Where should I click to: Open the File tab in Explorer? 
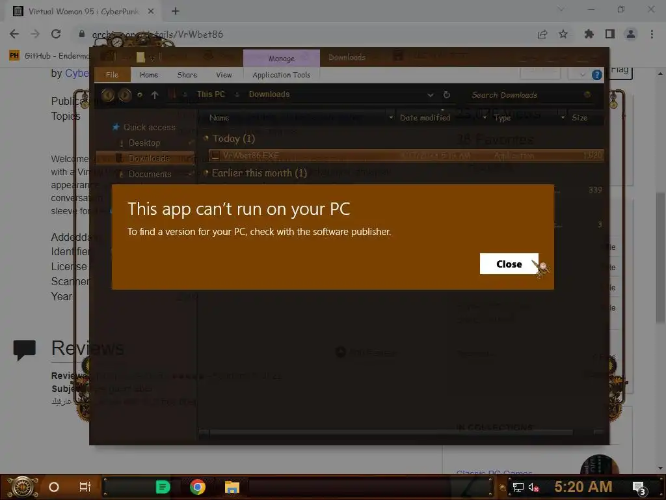(112, 75)
